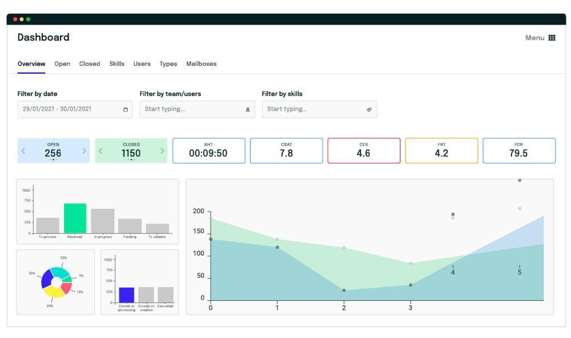Click the CES 4.6 metric card
571x338 pixels.
(364, 150)
